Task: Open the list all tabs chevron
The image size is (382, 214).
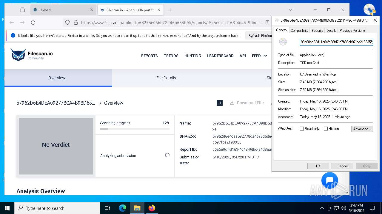Action: [290, 10]
